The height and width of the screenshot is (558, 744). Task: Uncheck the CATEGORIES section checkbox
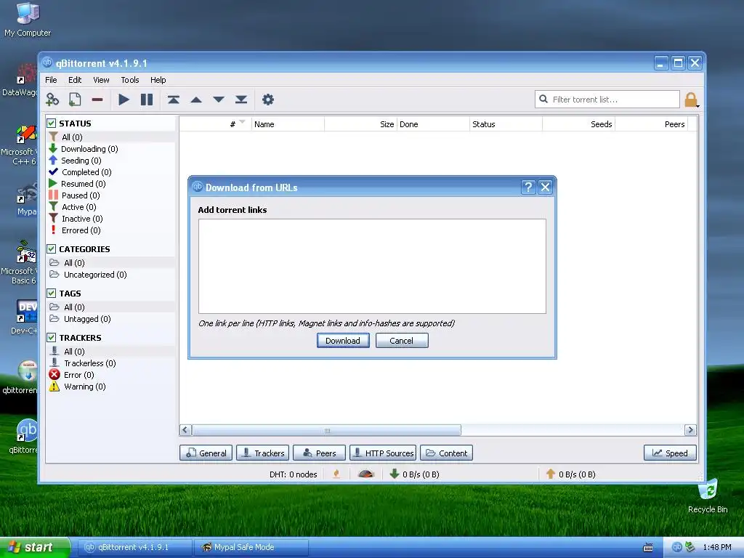click(52, 248)
